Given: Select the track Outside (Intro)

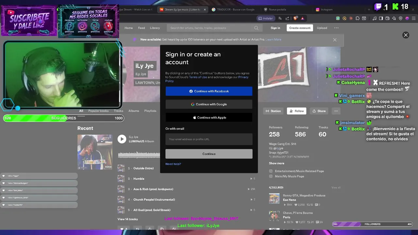Looking at the screenshot, I should (143, 168).
